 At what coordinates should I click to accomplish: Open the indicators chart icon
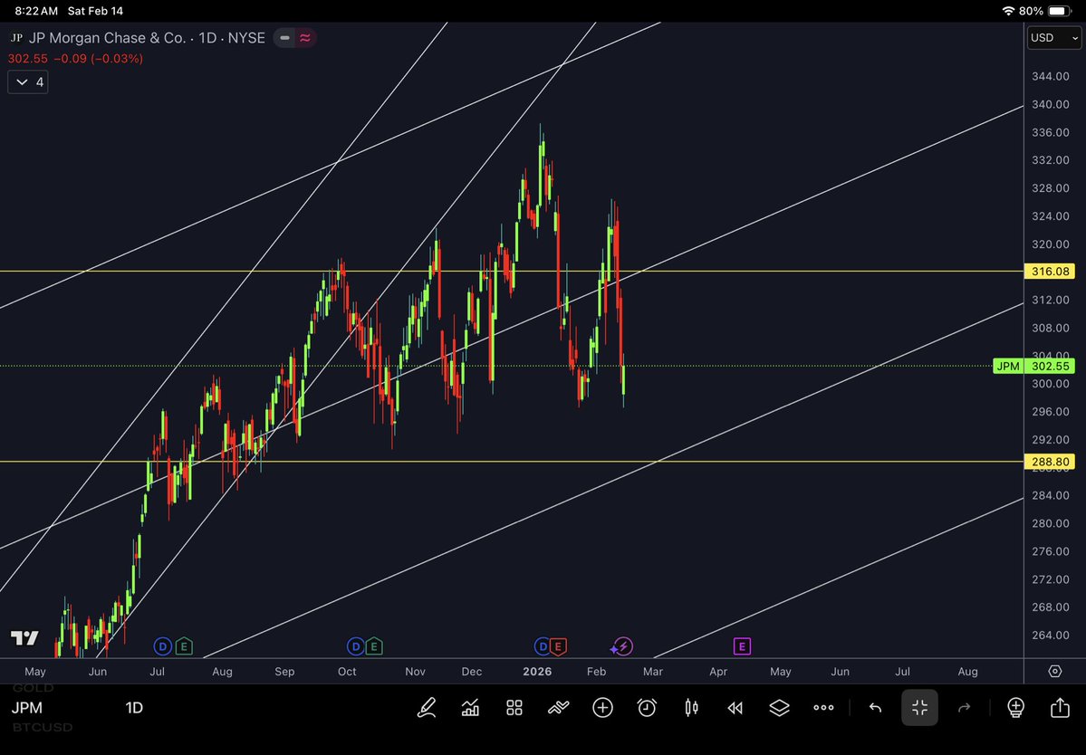(470, 707)
